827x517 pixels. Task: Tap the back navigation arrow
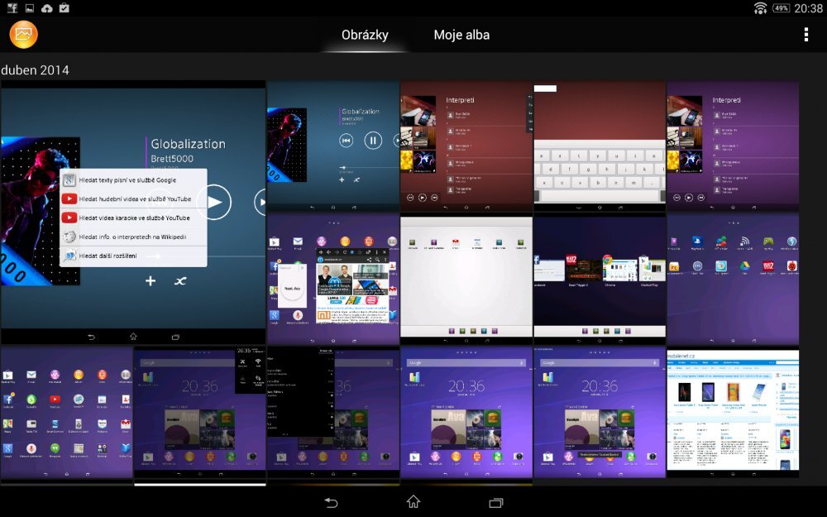click(332, 502)
